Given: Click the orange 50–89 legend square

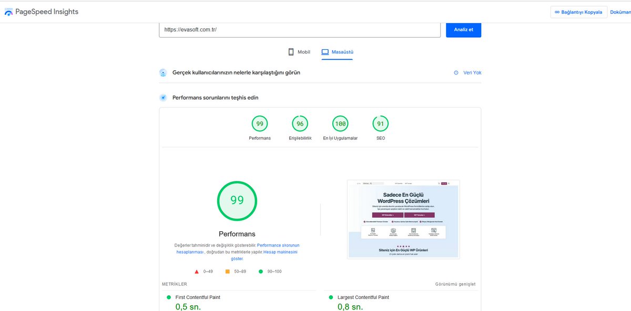Looking at the screenshot, I should pyautogui.click(x=227, y=271).
